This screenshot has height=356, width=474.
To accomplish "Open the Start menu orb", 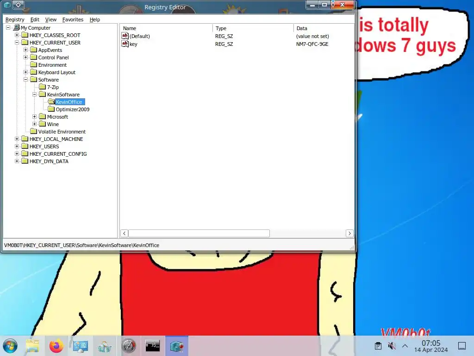I will click(10, 346).
